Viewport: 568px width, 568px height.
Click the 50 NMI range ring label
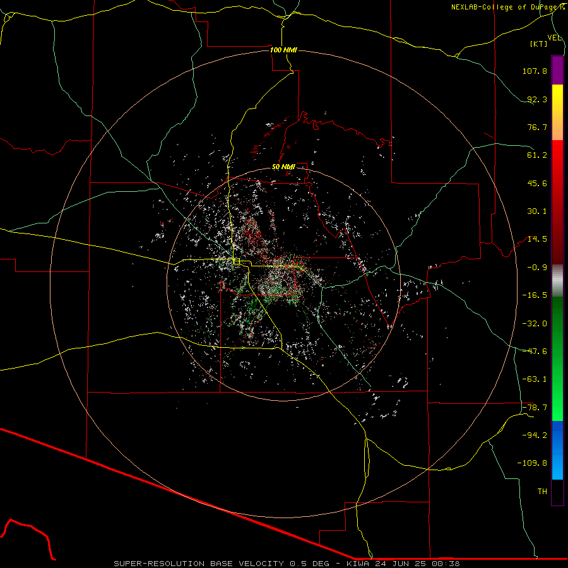[x=283, y=167]
